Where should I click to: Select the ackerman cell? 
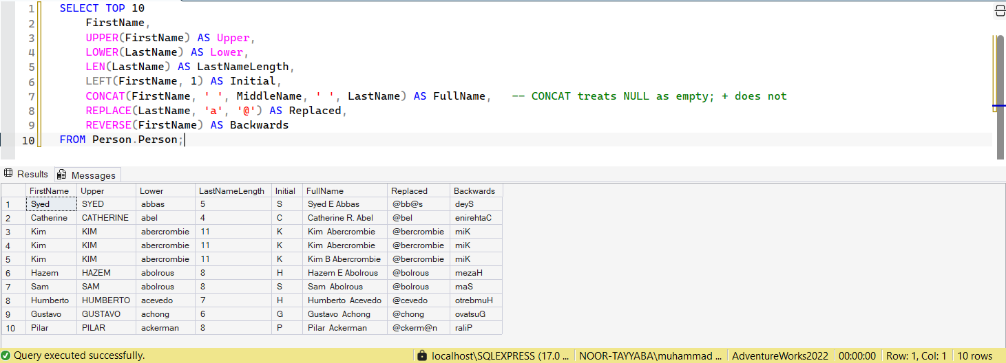coord(165,328)
